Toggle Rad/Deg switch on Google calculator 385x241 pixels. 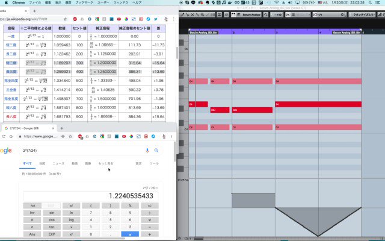pyautogui.click(x=42, y=205)
